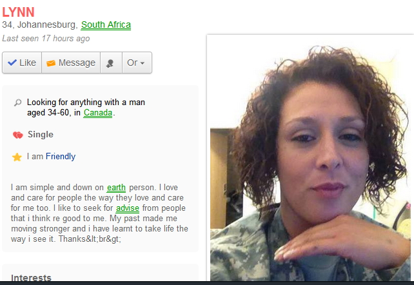Click the add-friend person icon button
This screenshot has height=285, width=414.
click(x=110, y=63)
